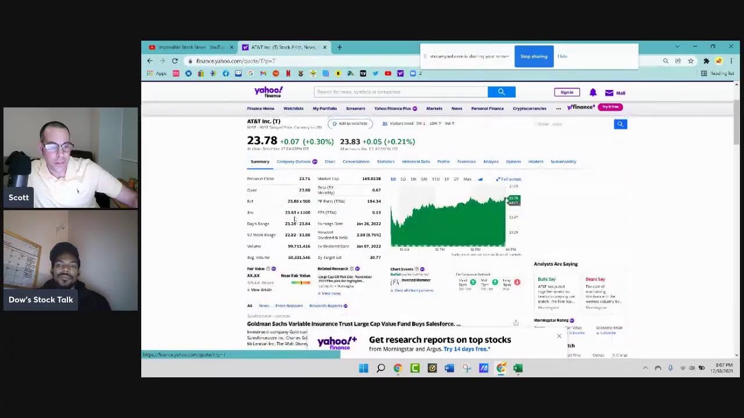Open the Historical Data tab

(x=416, y=161)
